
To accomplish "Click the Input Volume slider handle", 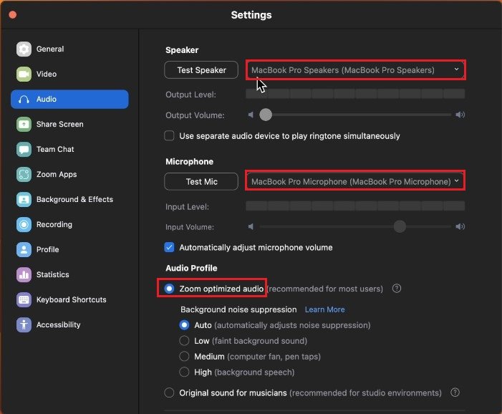I will tap(400, 227).
